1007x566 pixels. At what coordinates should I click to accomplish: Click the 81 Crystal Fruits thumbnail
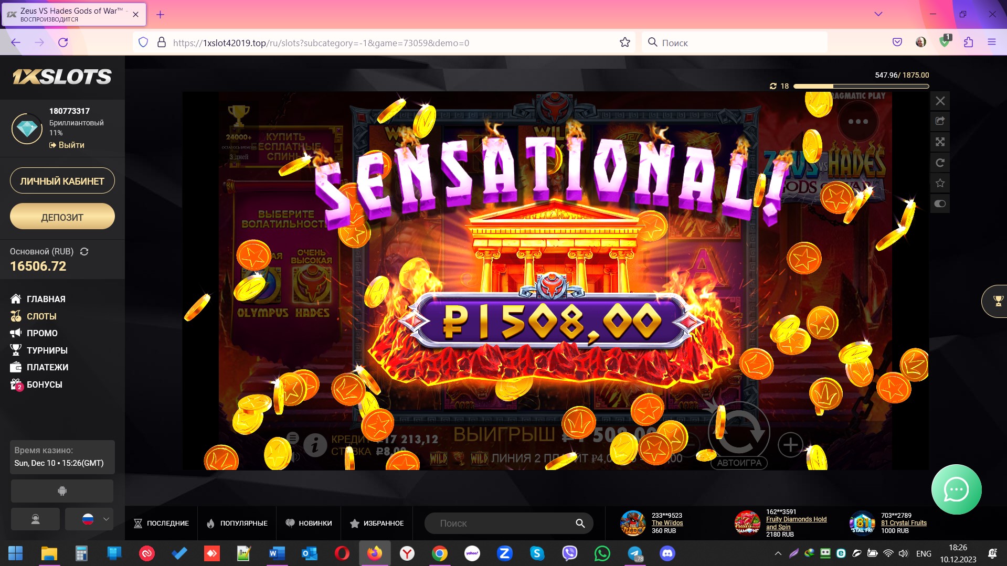click(x=862, y=523)
